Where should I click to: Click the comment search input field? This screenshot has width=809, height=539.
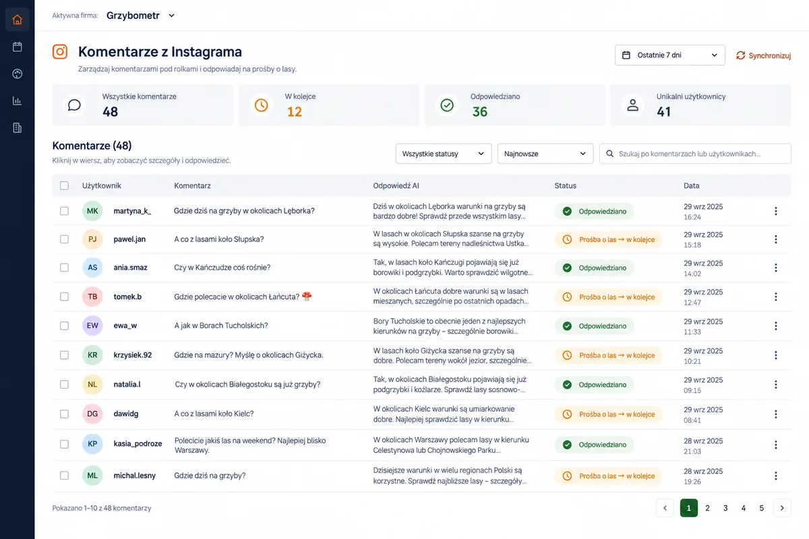[695, 154]
